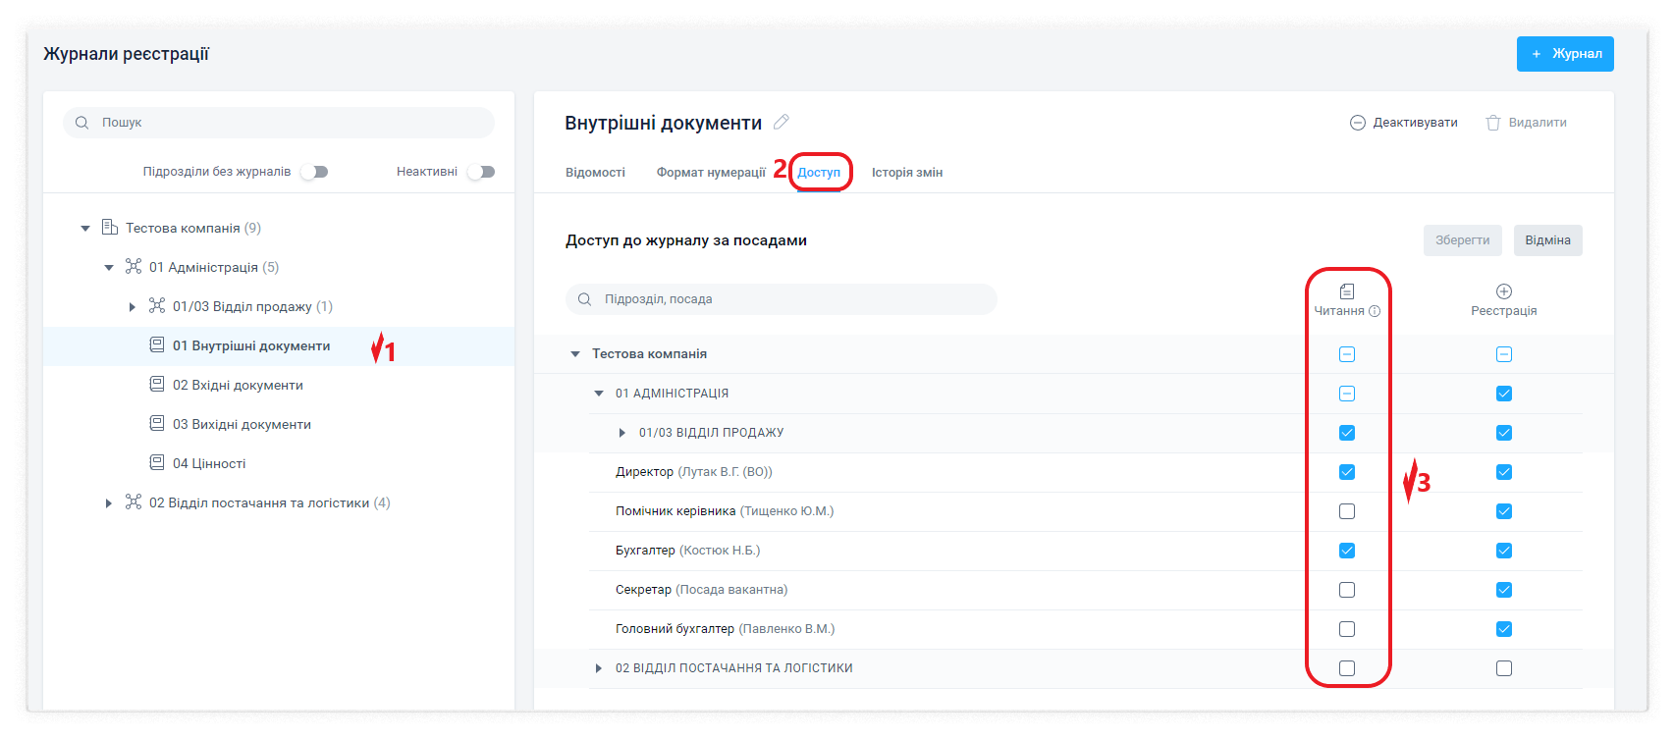
Task: Click the Видалити trash icon
Action: pos(1493,123)
